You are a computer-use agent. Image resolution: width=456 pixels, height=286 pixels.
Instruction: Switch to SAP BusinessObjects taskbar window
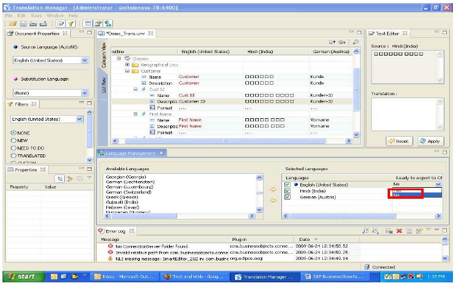[x=334, y=277]
